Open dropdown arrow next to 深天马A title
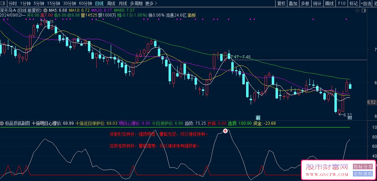 coord(46,10)
